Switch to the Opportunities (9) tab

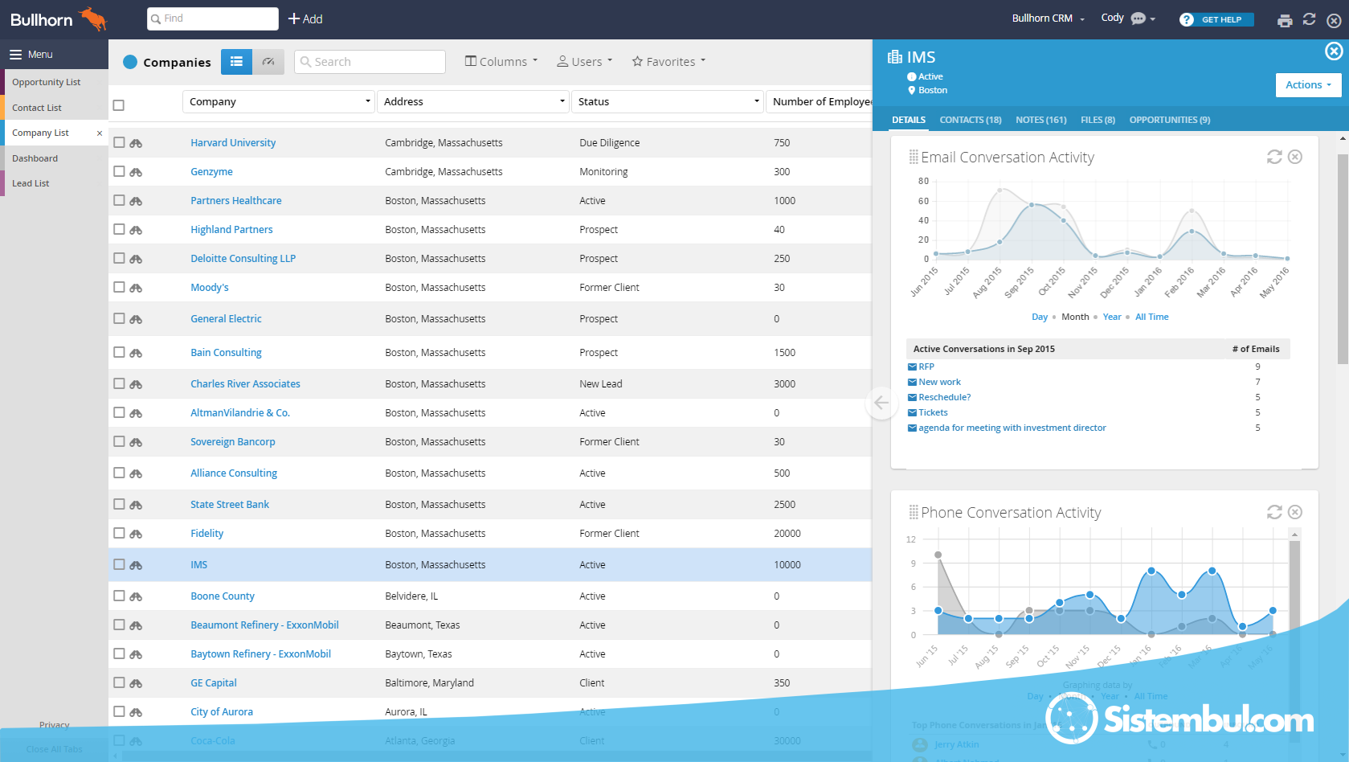pyautogui.click(x=1170, y=120)
